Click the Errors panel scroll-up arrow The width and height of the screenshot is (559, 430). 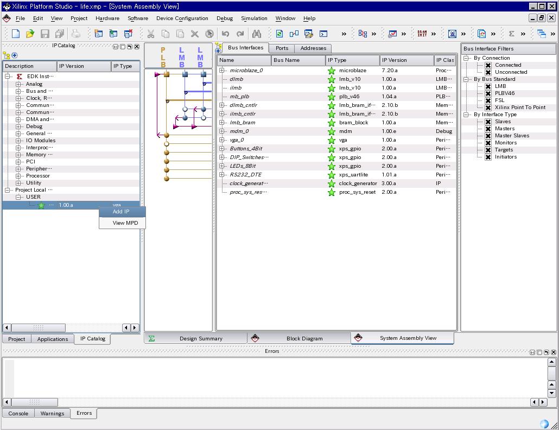pos(551,362)
